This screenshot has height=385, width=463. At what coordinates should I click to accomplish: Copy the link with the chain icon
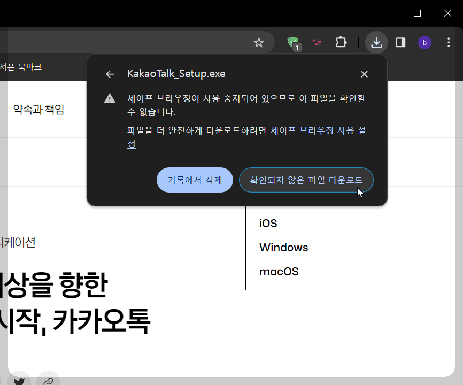tap(48, 381)
